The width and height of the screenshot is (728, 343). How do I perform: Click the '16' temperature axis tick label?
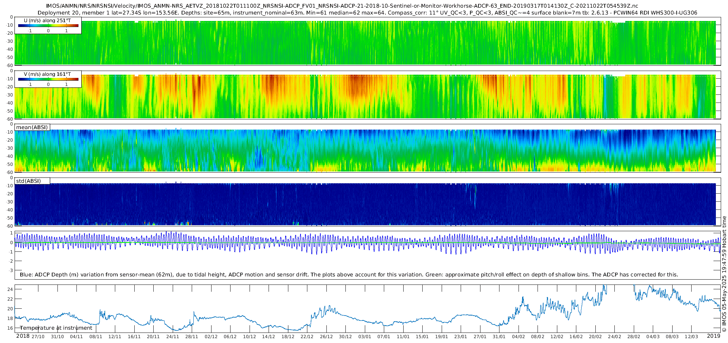(x=11, y=328)
